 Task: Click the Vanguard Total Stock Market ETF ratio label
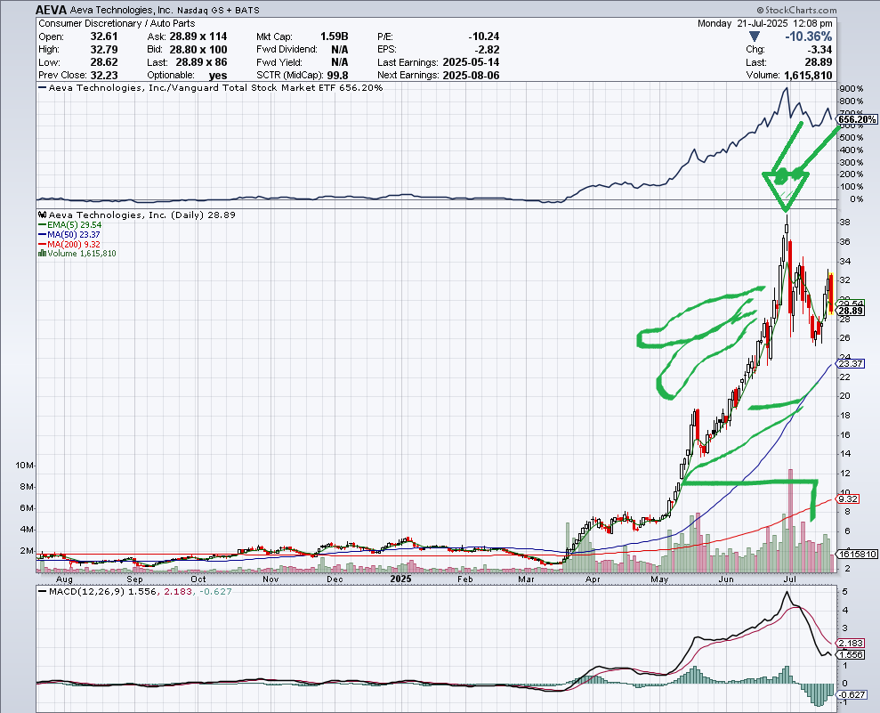point(215,87)
